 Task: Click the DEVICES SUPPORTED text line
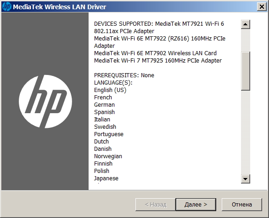coord(159,24)
